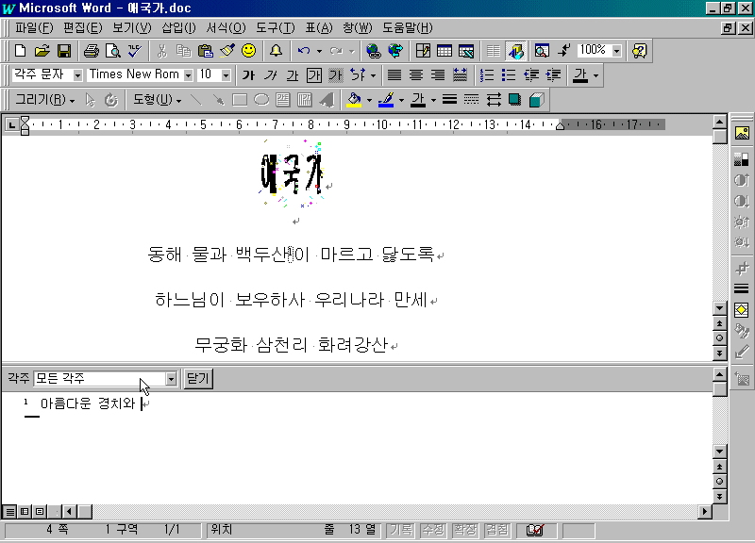Toggle bold formatting
The width and height of the screenshot is (755, 543).
[248, 75]
